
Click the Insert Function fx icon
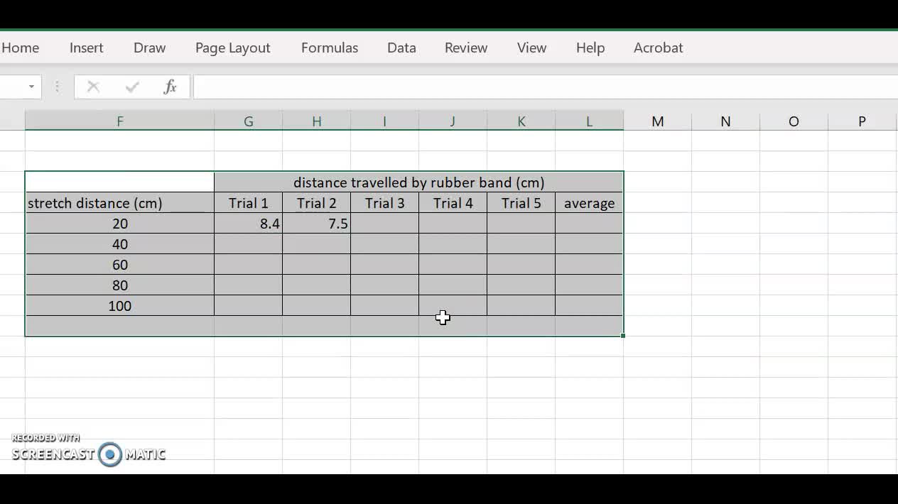pos(169,86)
